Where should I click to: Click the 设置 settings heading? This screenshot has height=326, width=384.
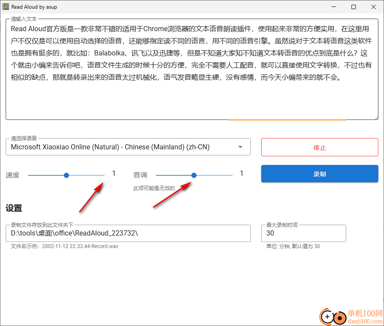(x=14, y=208)
